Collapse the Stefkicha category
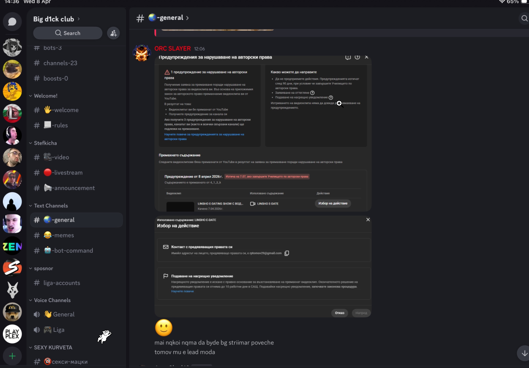The width and height of the screenshot is (529, 368). (43, 143)
